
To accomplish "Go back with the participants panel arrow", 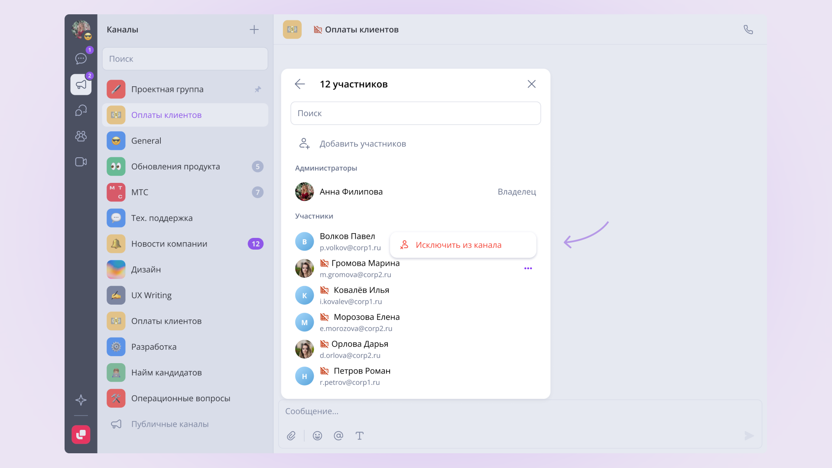I will click(x=300, y=84).
